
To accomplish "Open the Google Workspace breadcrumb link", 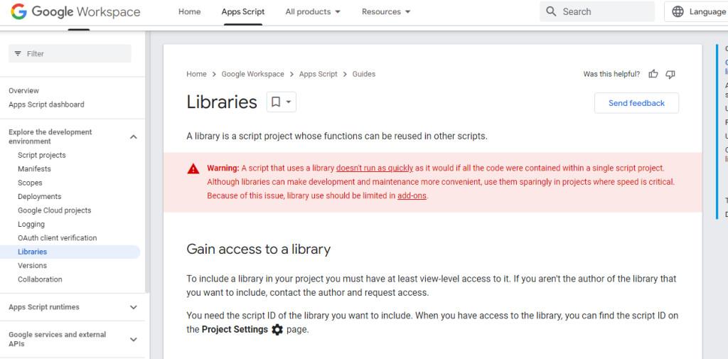I will point(252,74).
